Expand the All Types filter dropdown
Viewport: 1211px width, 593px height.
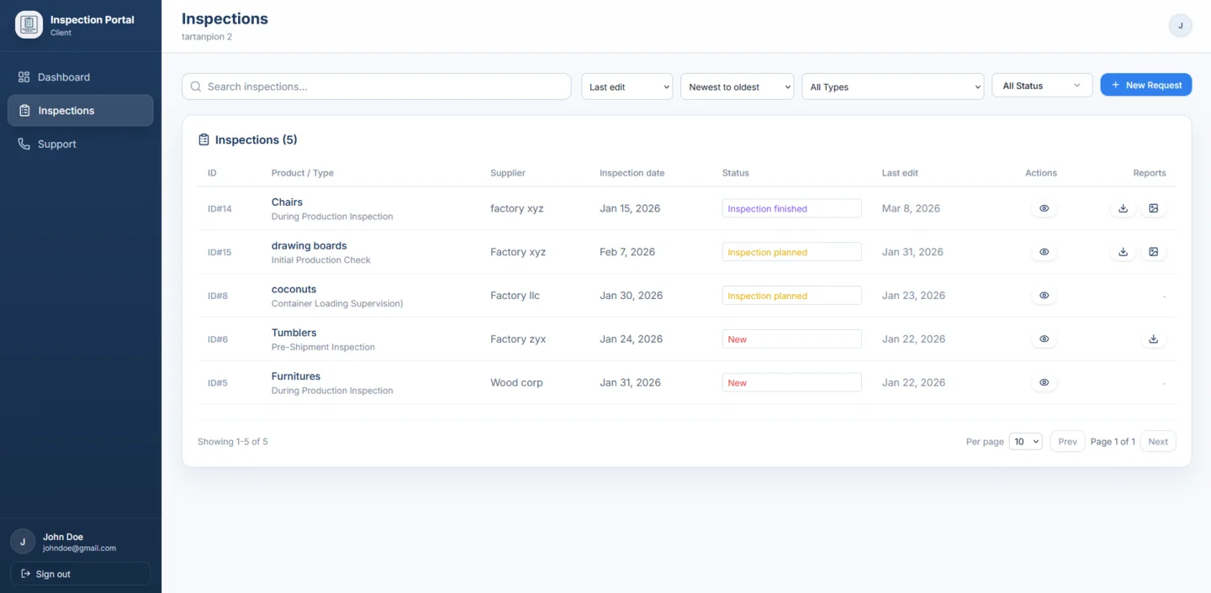click(x=892, y=87)
